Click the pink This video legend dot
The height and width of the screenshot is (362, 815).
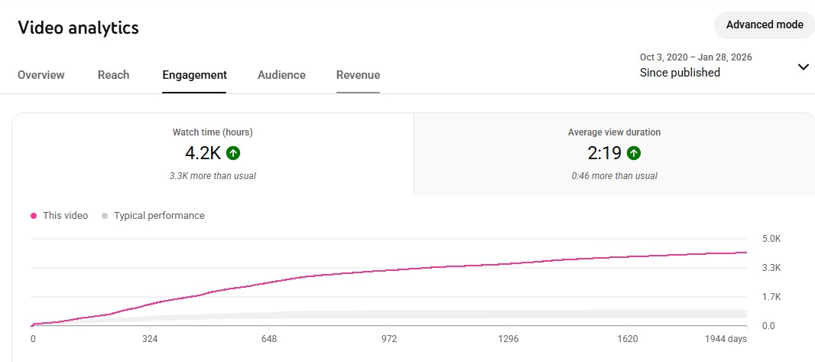click(x=34, y=216)
